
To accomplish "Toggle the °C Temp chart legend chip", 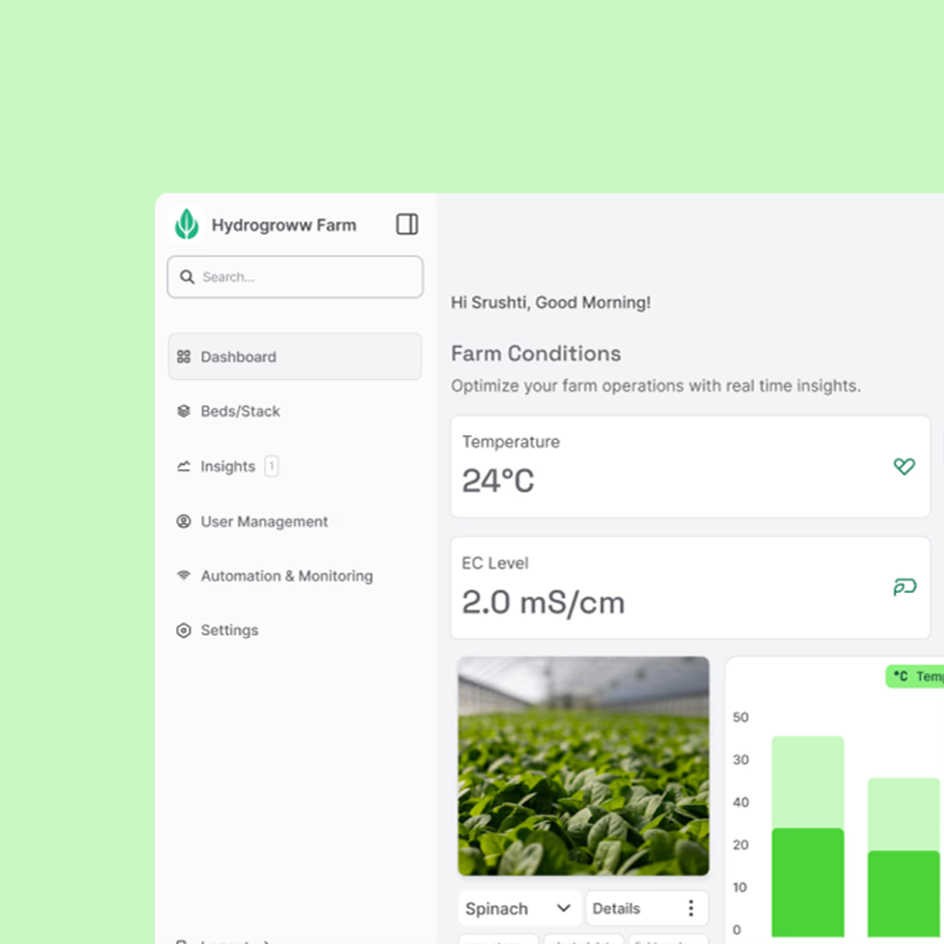I will (x=916, y=677).
